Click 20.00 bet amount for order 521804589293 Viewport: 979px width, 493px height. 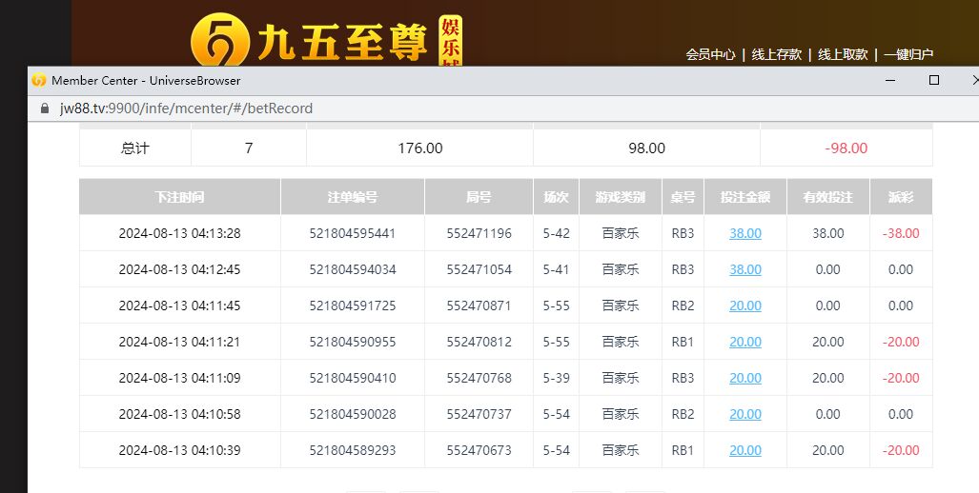pos(745,450)
